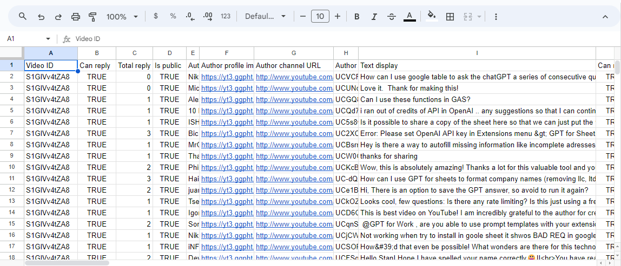Open the cell borders tool

point(450,17)
